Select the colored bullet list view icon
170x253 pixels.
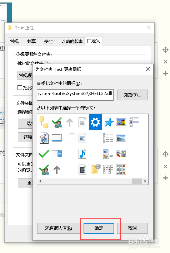click(108, 138)
